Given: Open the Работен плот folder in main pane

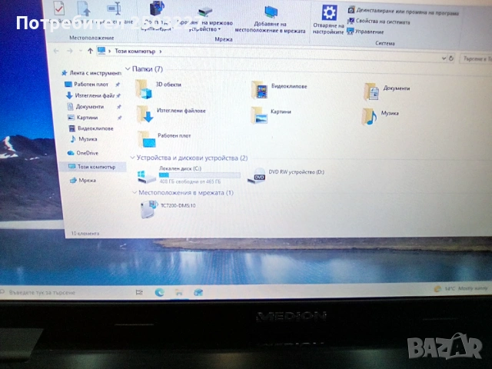Looking at the screenshot, I should [x=164, y=139].
